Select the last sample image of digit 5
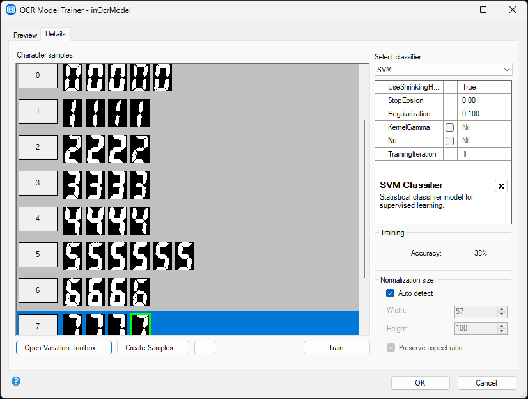This screenshot has width=528, height=399. (x=184, y=256)
